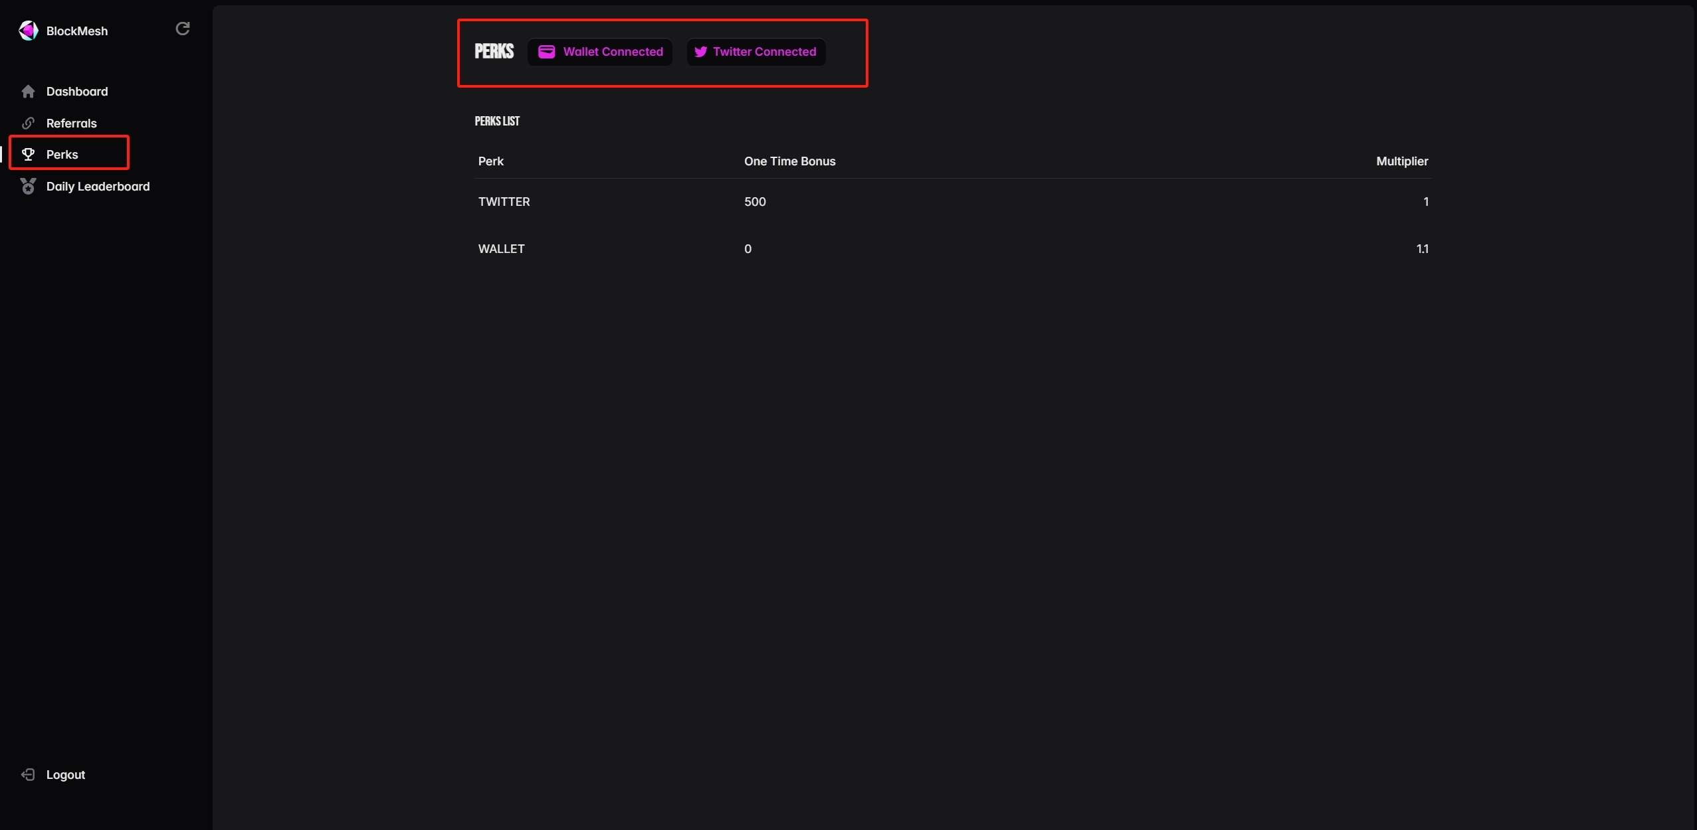1697x830 pixels.
Task: Go to the Referrals page
Action: (x=72, y=124)
